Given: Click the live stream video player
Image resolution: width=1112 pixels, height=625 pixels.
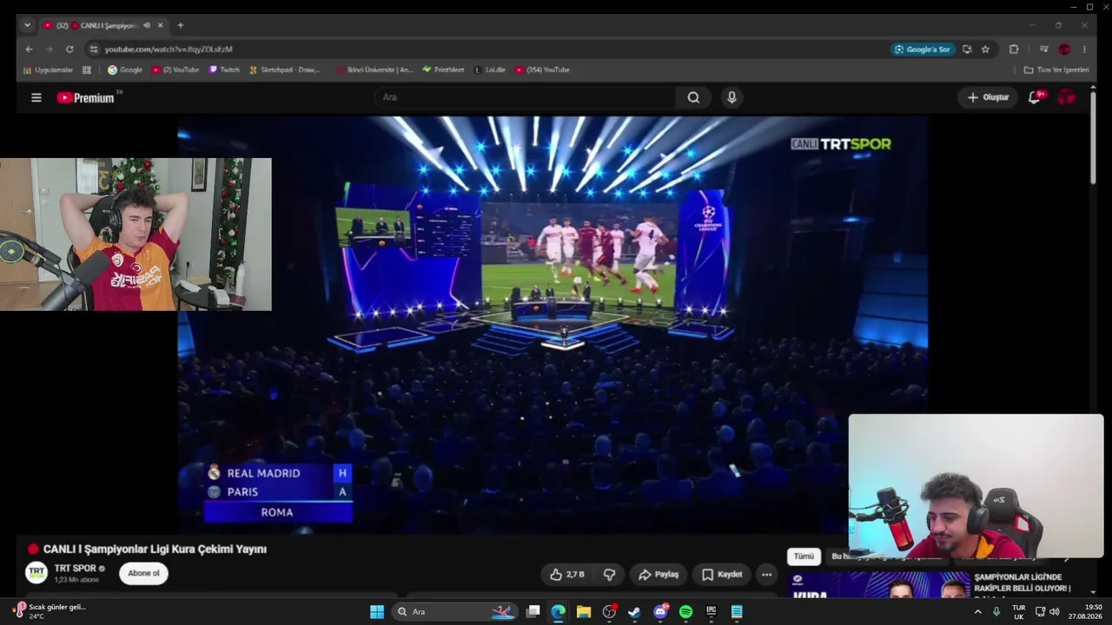Looking at the screenshot, I should (x=553, y=325).
